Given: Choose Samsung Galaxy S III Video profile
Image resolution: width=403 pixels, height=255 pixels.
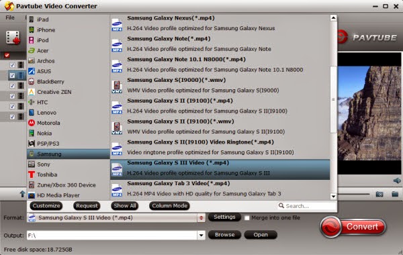Looking at the screenshot, I should click(x=220, y=169).
